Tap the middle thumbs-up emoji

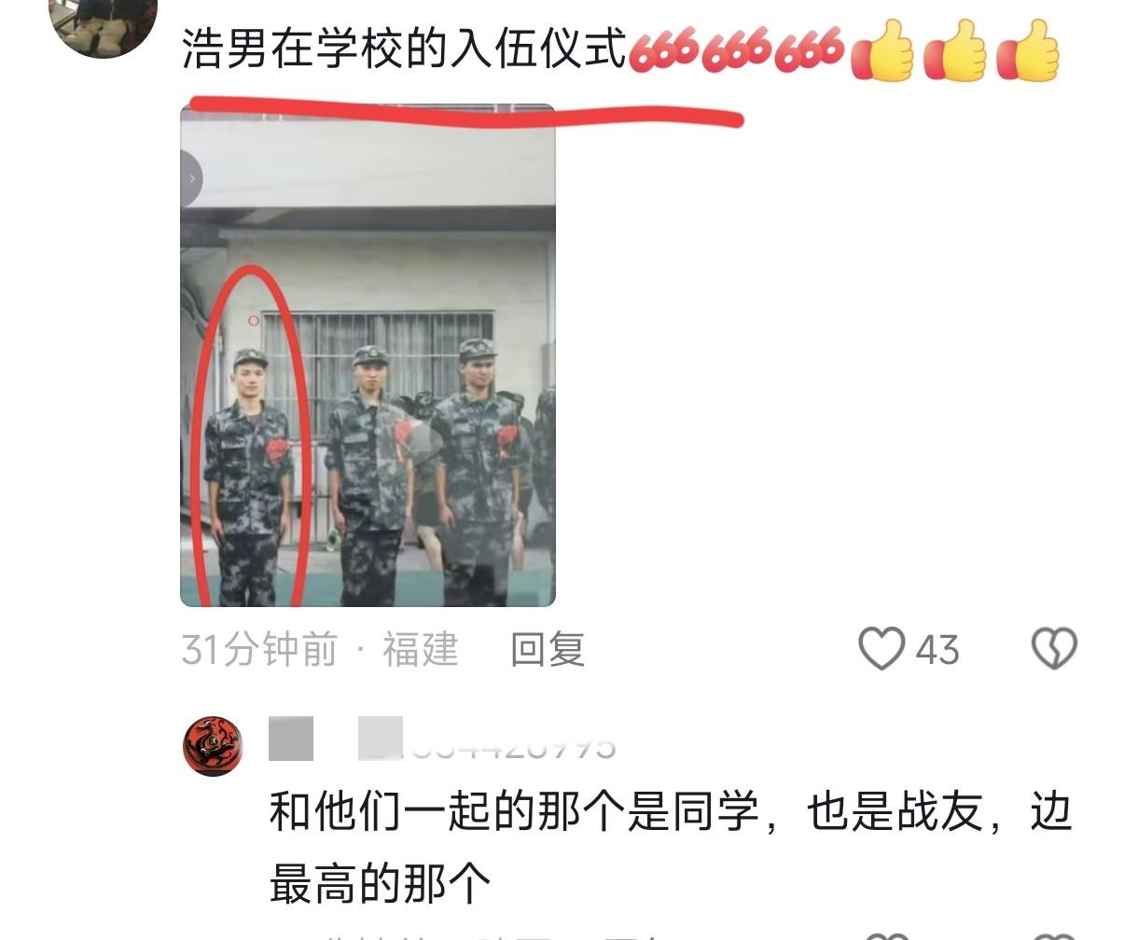pos(955,50)
